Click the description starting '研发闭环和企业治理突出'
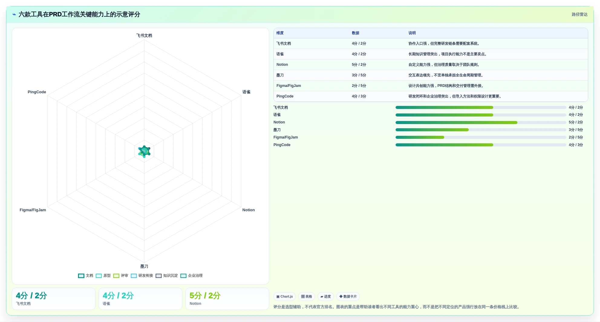The height and width of the screenshot is (322, 600). pos(455,96)
